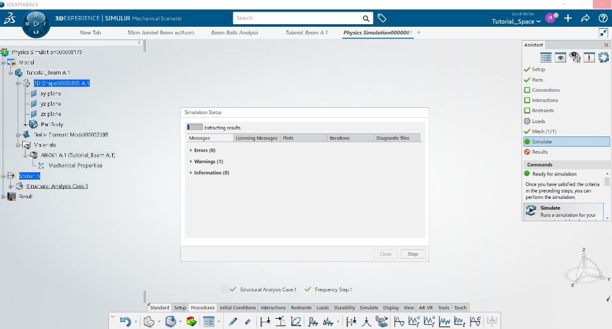
Task: Click the Simulate command in Assistant
Action: 563,212
